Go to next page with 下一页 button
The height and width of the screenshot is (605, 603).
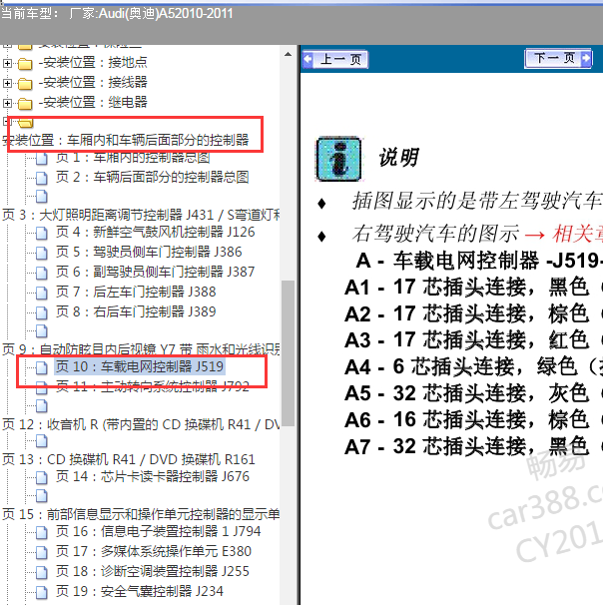tap(558, 58)
